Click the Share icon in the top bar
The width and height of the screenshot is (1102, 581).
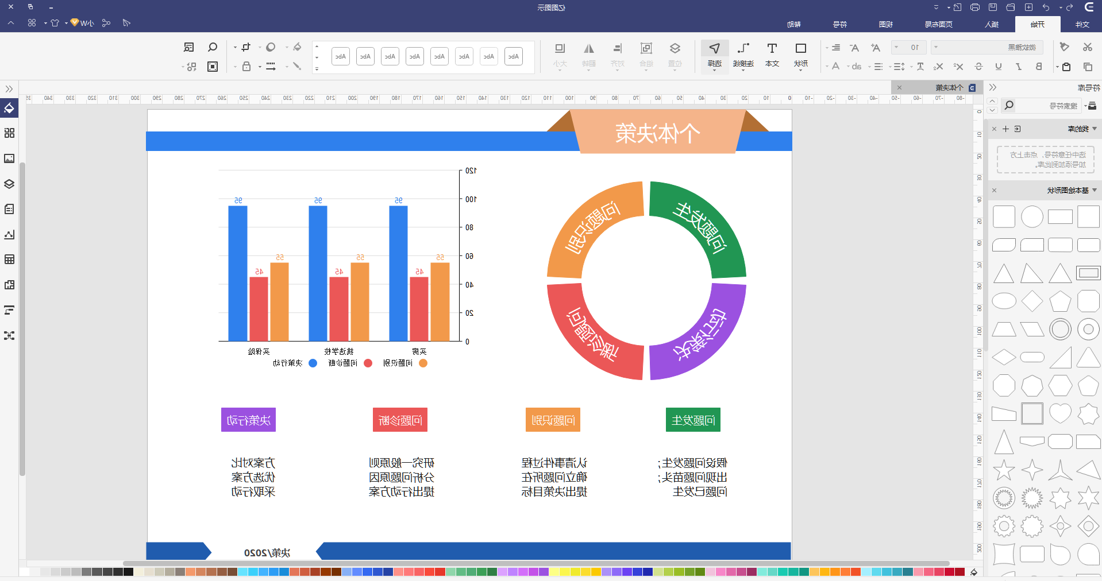pyautogui.click(x=106, y=23)
